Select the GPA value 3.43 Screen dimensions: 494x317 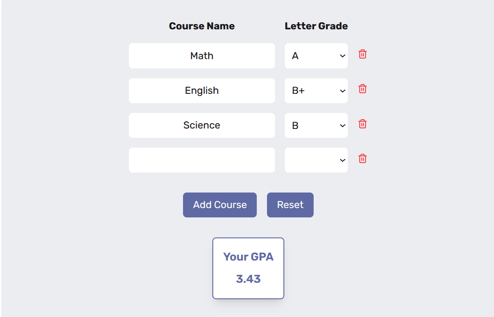click(248, 279)
